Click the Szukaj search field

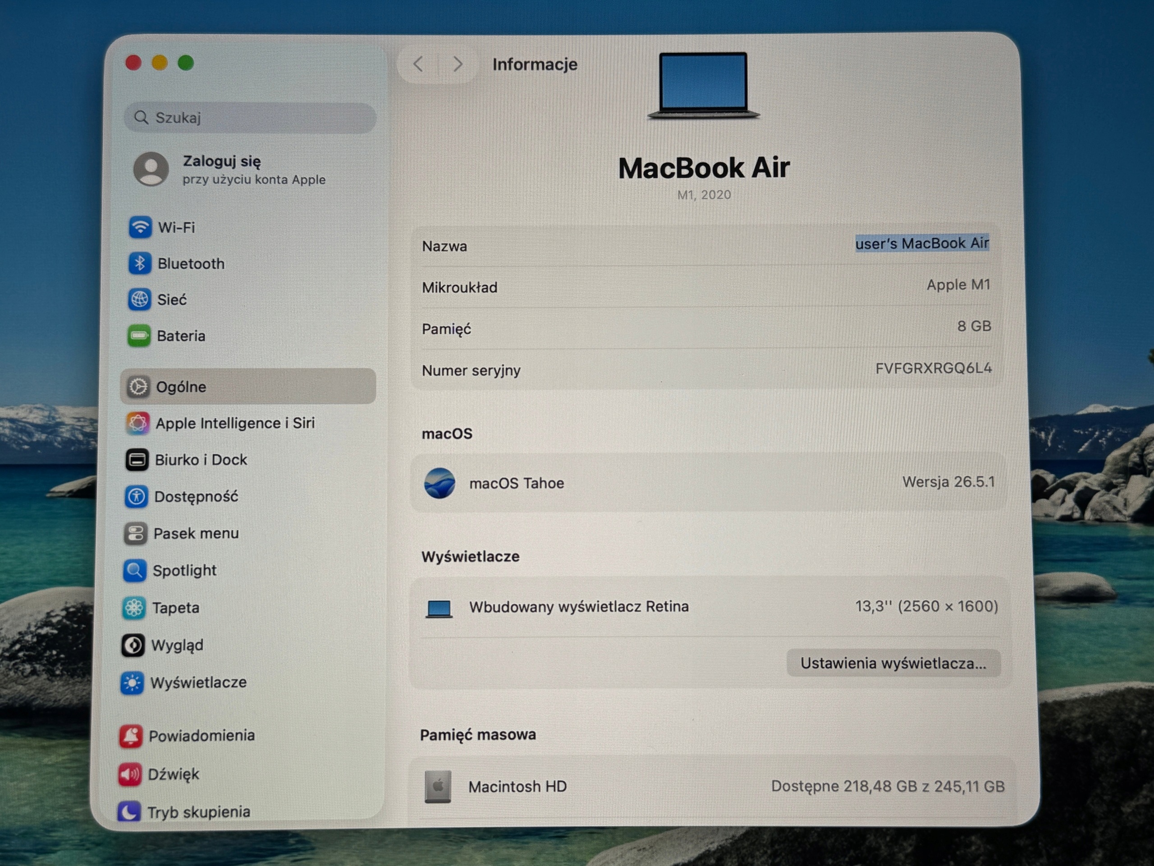(x=250, y=117)
